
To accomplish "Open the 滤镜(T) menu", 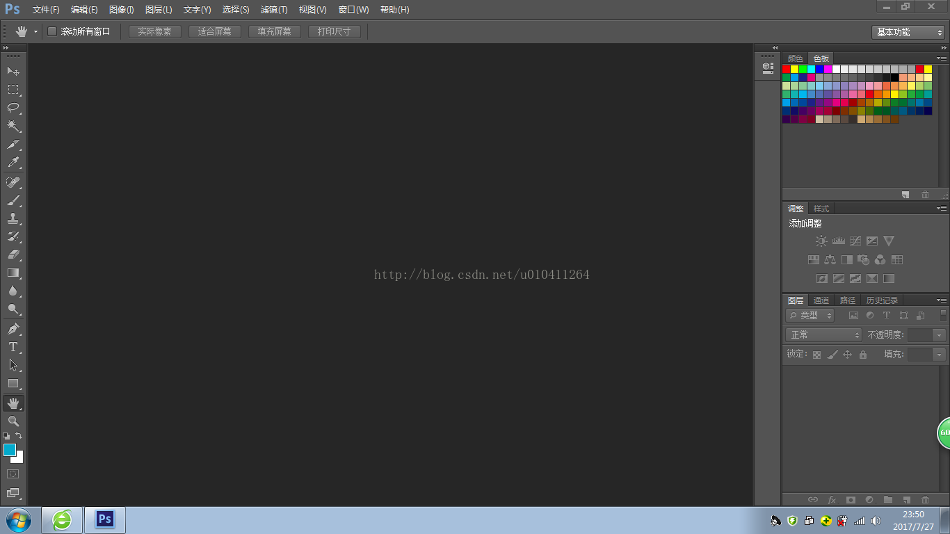I will click(x=274, y=10).
